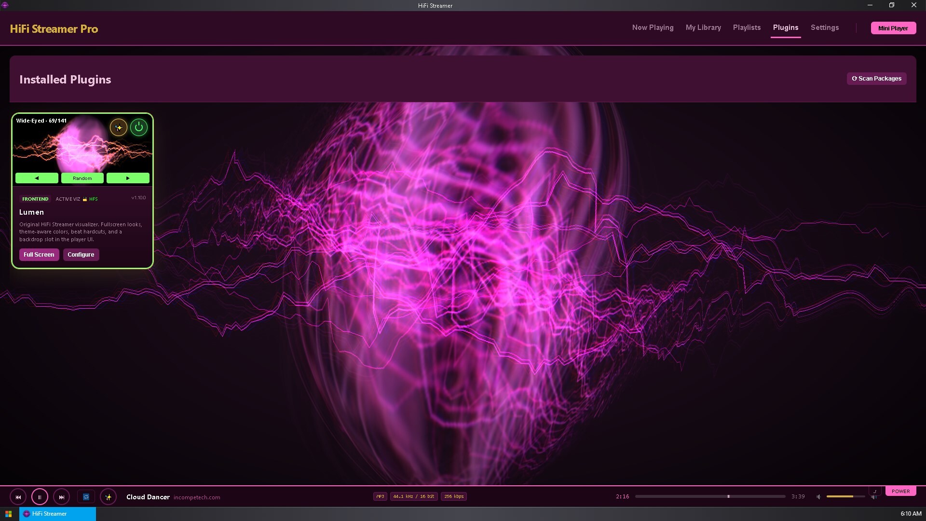Click the Cloud Dancer track title

coord(148,497)
